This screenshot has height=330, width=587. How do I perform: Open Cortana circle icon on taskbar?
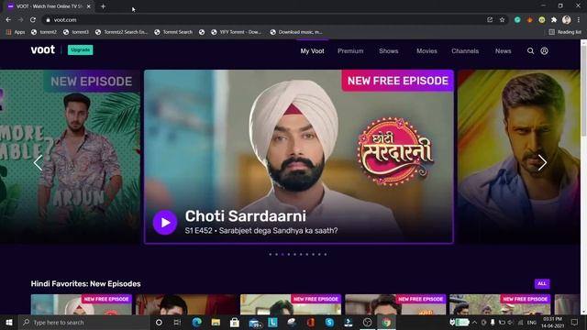(x=159, y=322)
